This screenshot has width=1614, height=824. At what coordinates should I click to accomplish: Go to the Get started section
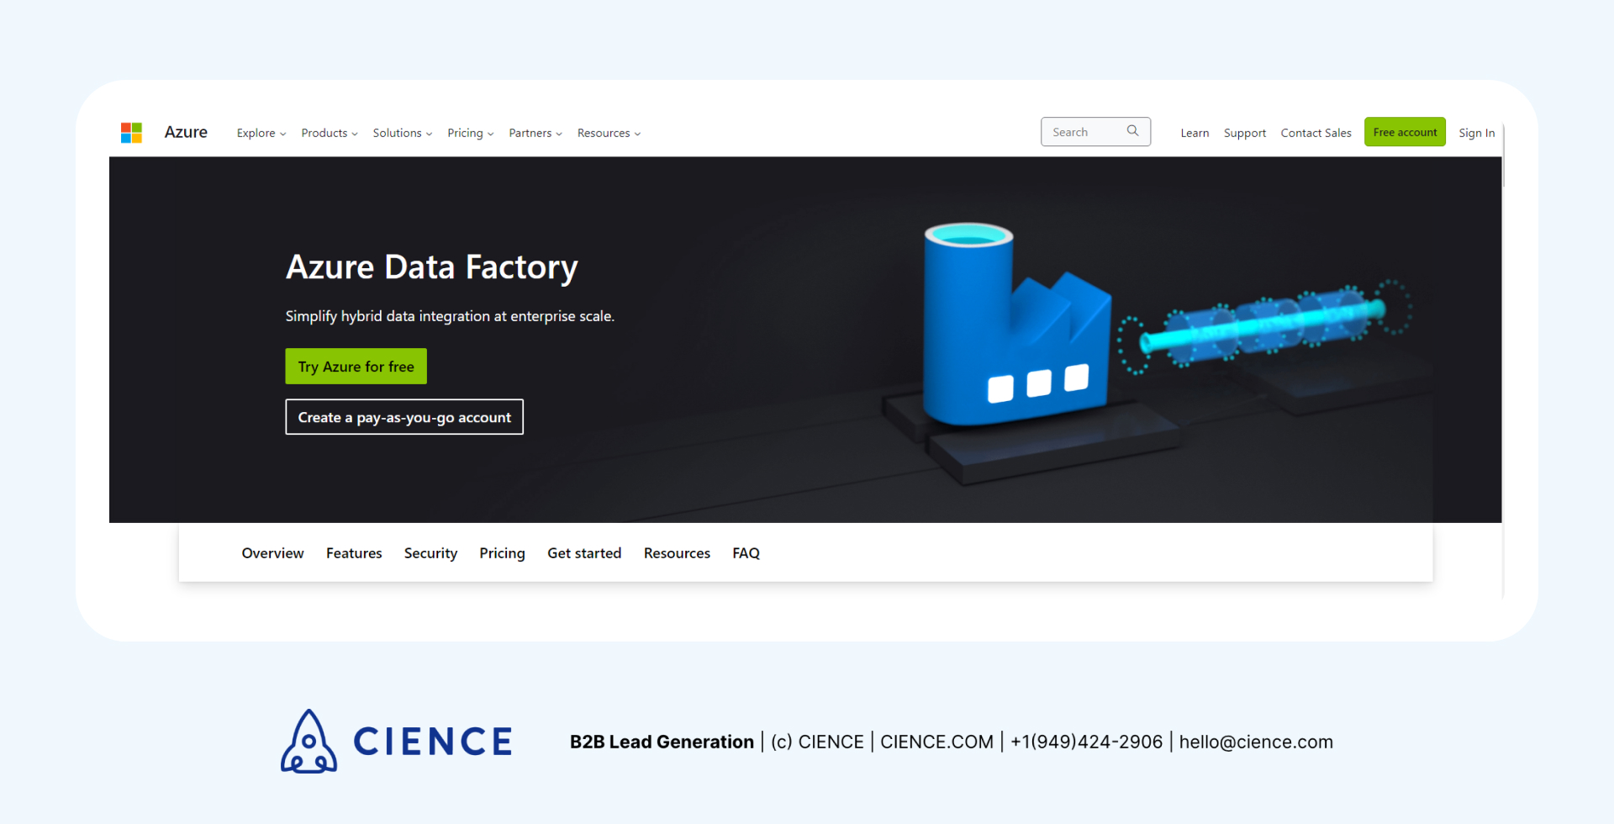(584, 552)
